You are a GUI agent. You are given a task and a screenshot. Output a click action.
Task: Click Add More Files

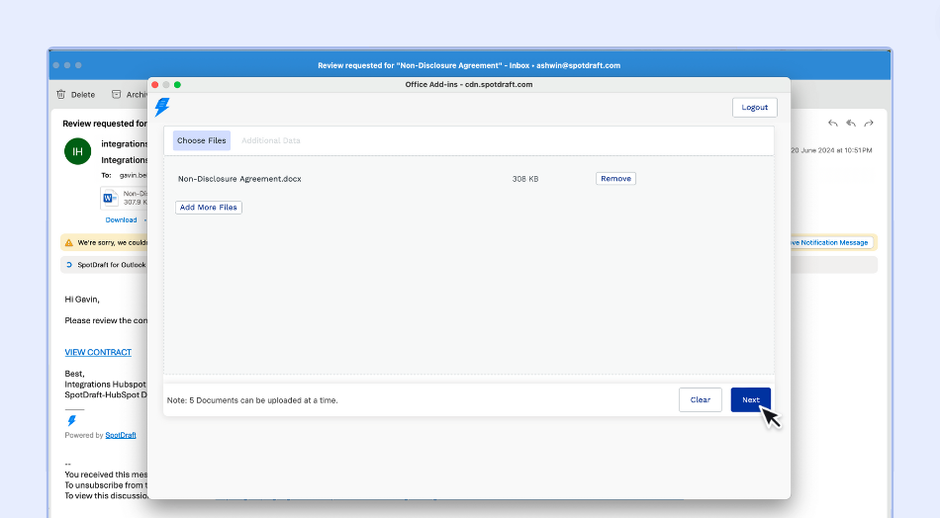pos(209,208)
